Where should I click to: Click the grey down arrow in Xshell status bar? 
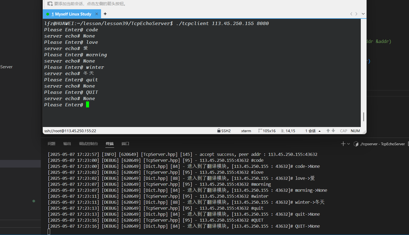coord(333,131)
